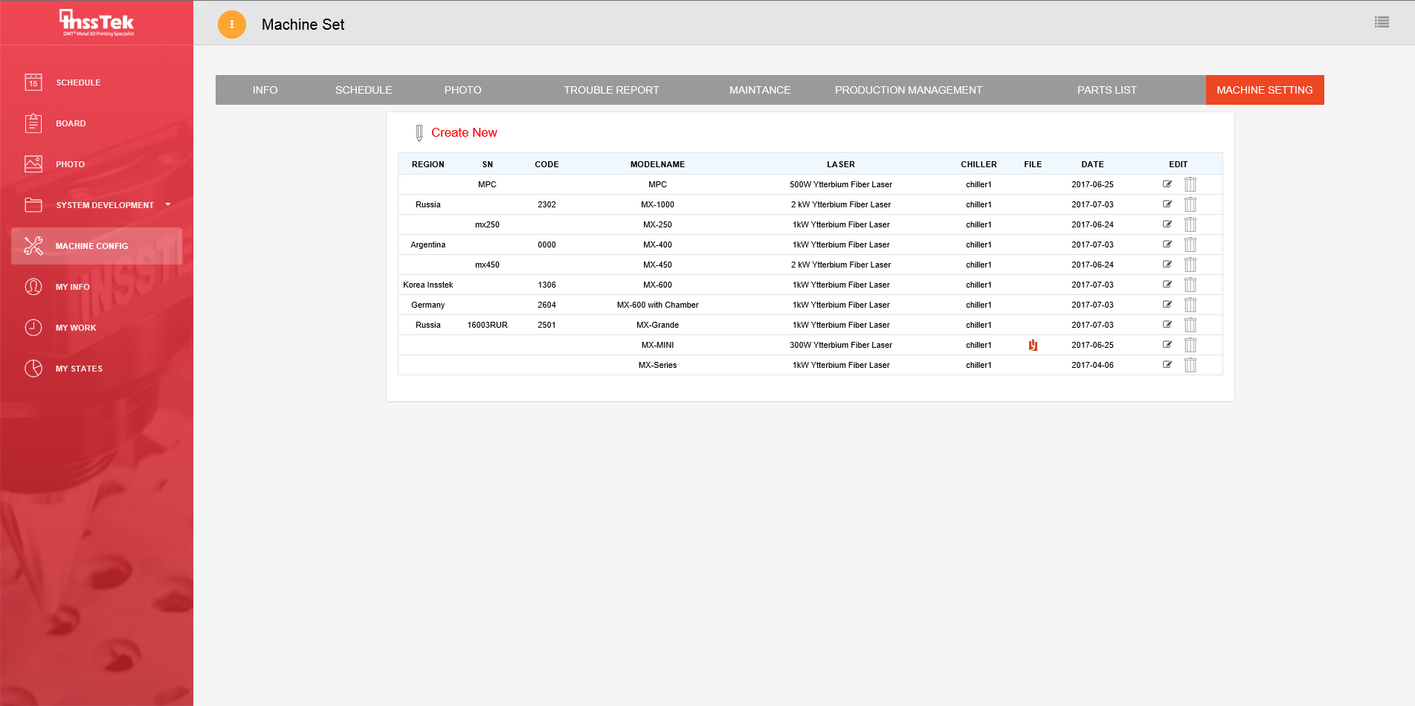Switch to the Trouble Report tab

pyautogui.click(x=611, y=90)
